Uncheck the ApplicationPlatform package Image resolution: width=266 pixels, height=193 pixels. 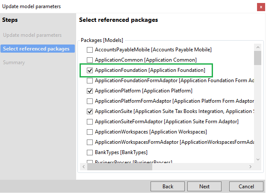click(x=90, y=91)
